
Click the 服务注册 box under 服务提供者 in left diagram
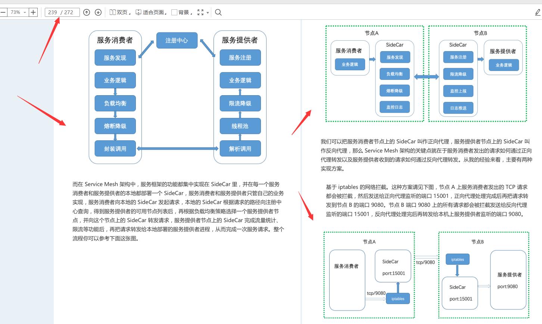coord(240,57)
